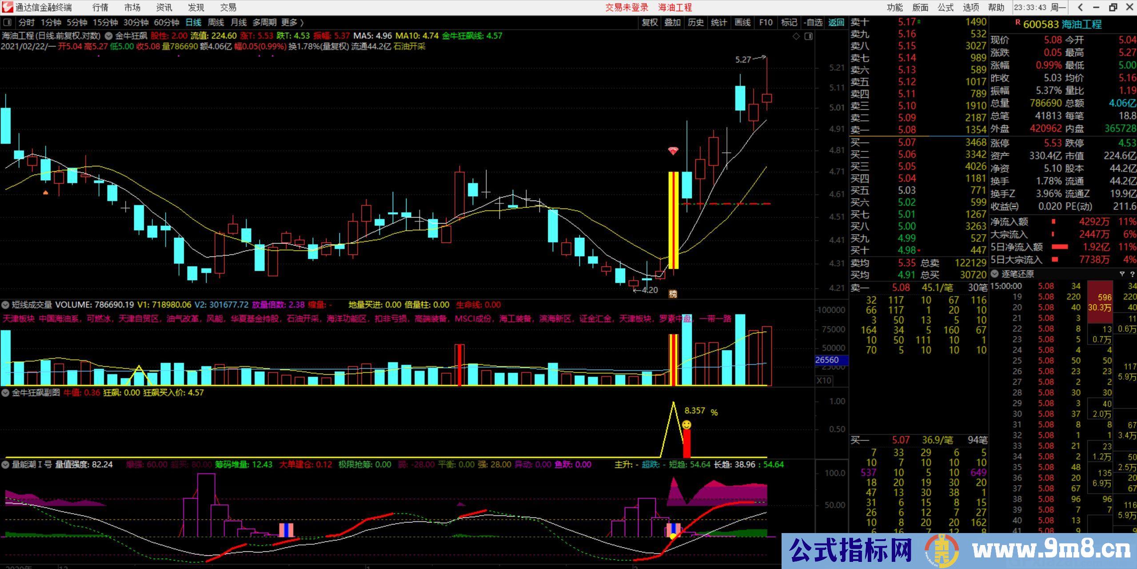Image resolution: width=1137 pixels, height=569 pixels.
Task: Open the 选项 menu
Action: point(971,8)
